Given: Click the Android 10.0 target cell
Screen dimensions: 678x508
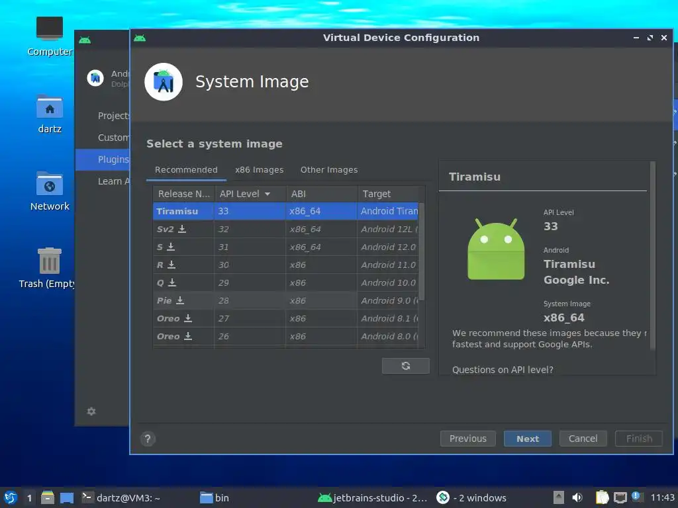Looking at the screenshot, I should [x=388, y=282].
